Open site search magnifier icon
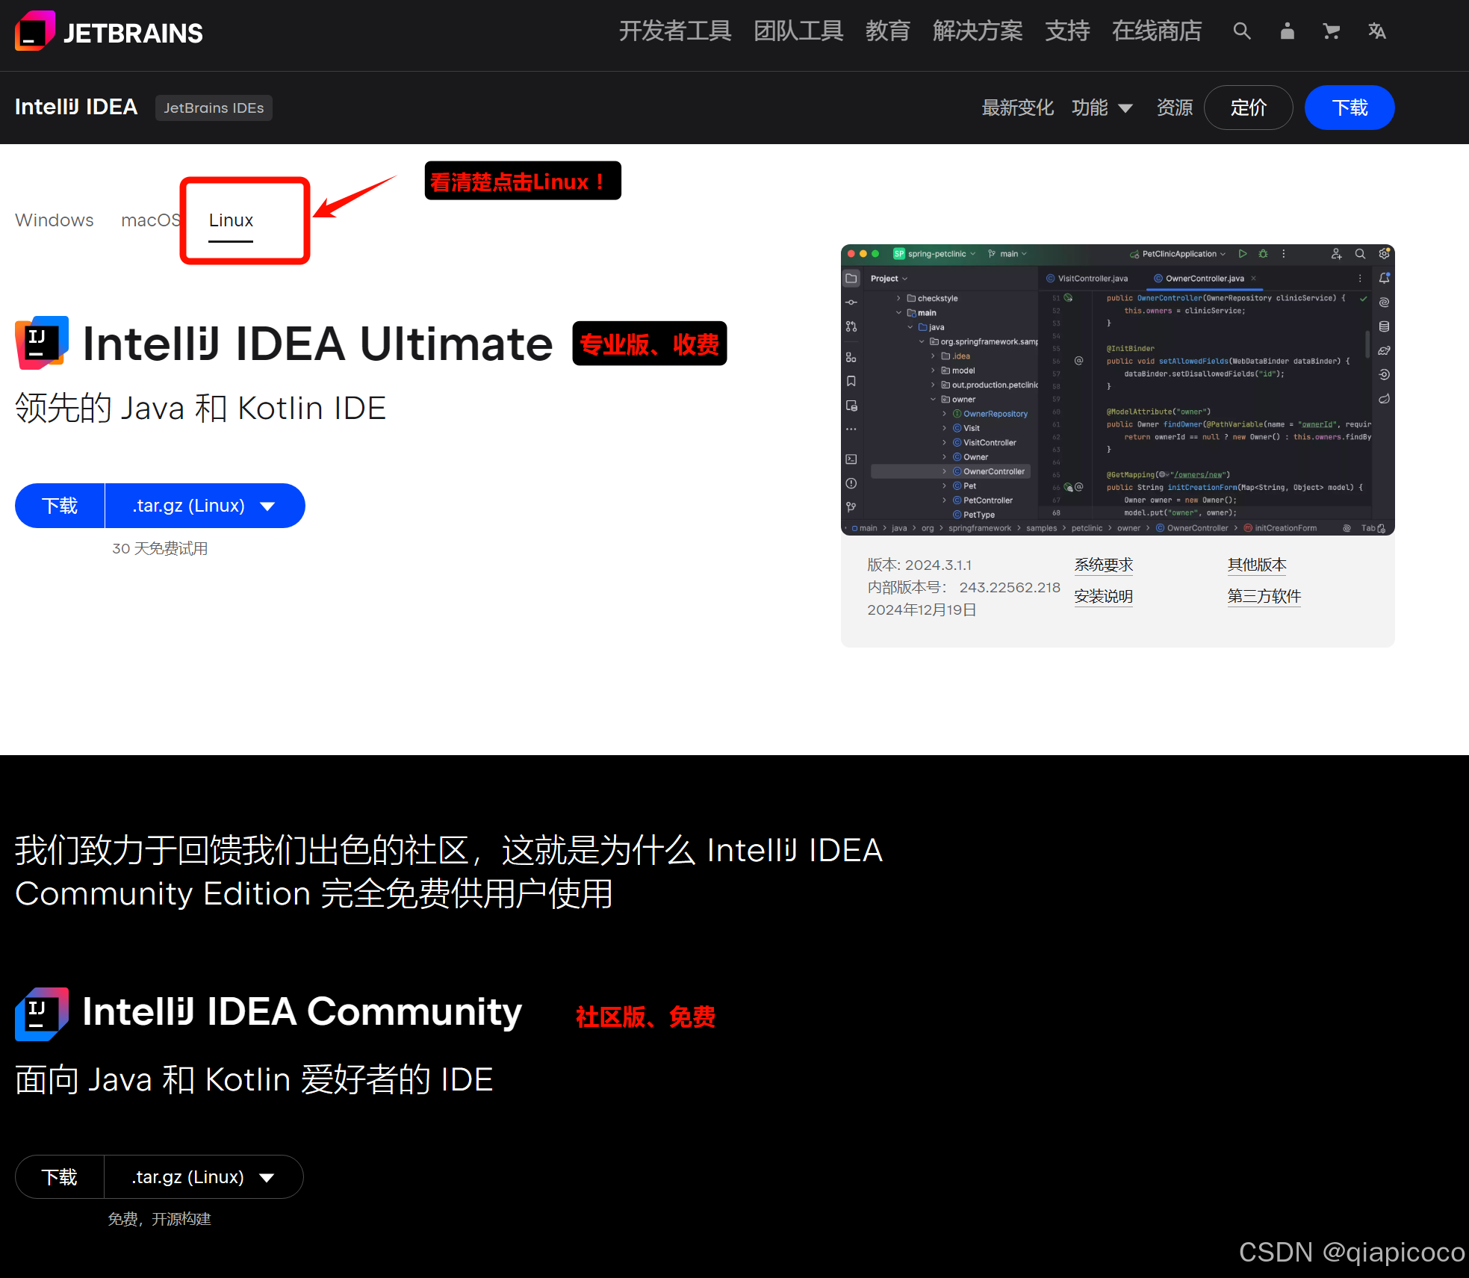This screenshot has width=1469, height=1278. tap(1241, 31)
